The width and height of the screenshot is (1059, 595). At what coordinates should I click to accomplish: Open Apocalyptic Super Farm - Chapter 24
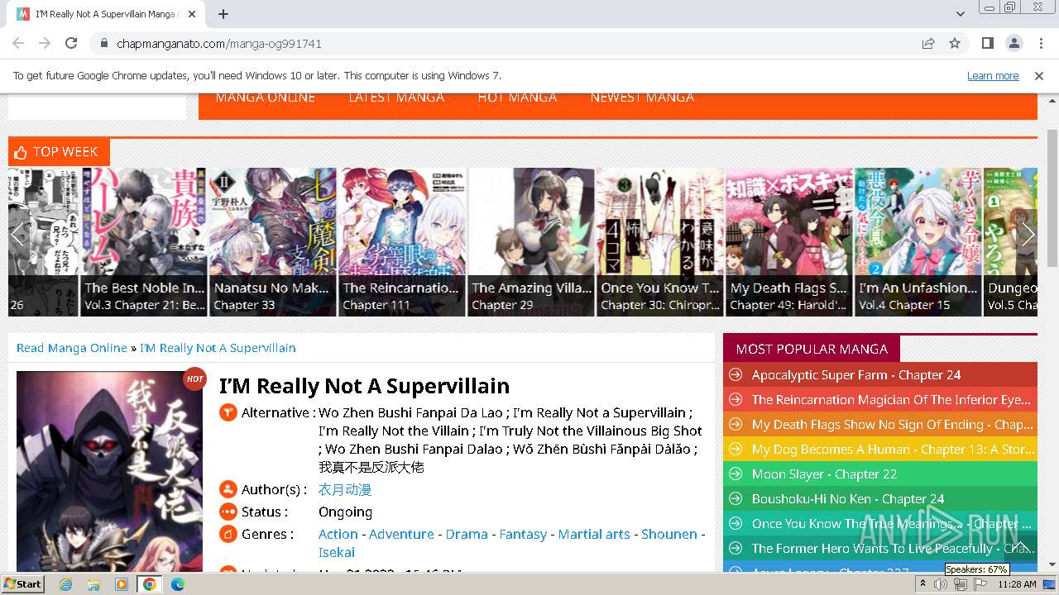click(x=856, y=374)
